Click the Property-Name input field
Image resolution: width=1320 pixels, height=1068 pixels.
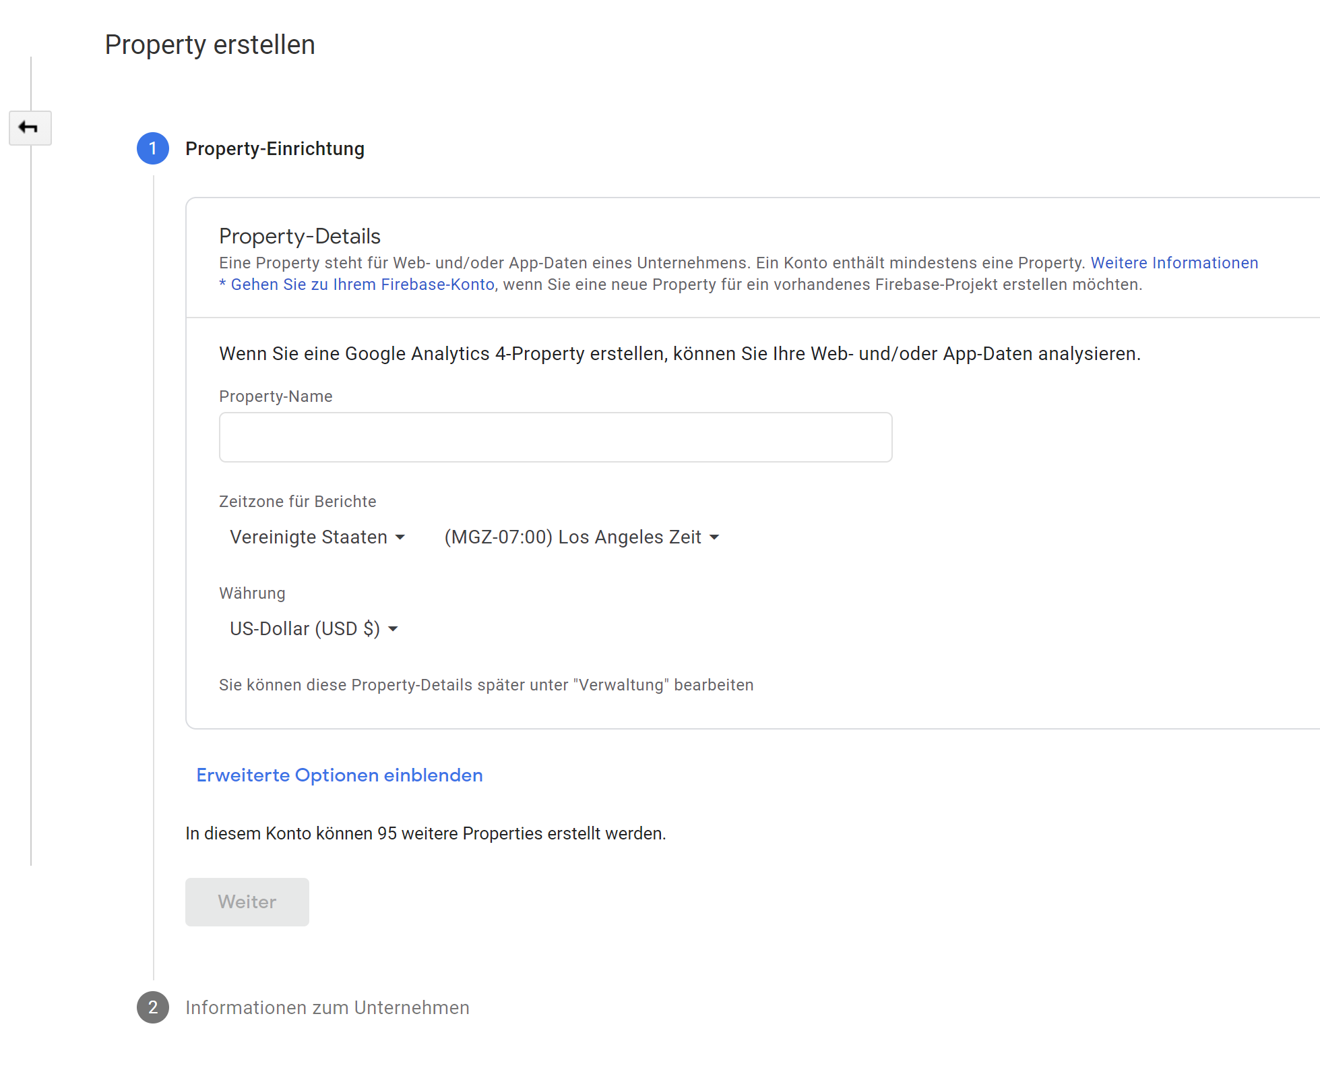(555, 437)
